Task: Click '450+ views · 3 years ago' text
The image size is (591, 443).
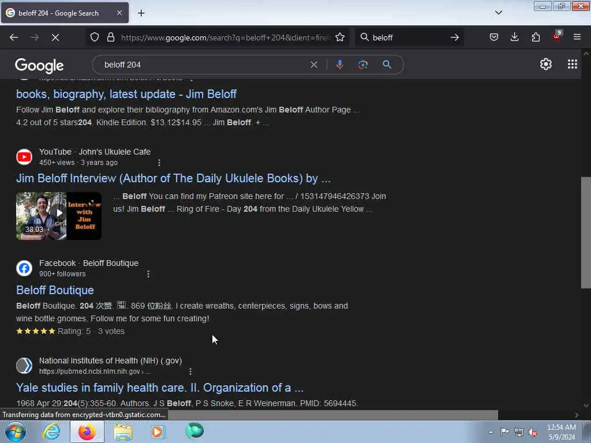Action: pos(78,163)
